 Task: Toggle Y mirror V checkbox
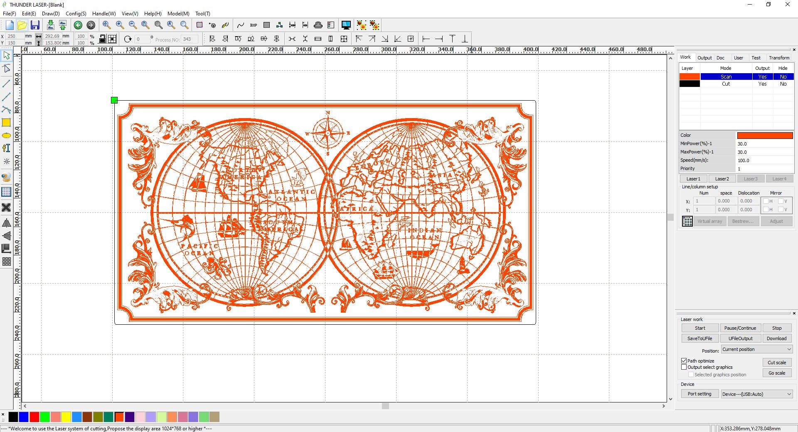780,210
